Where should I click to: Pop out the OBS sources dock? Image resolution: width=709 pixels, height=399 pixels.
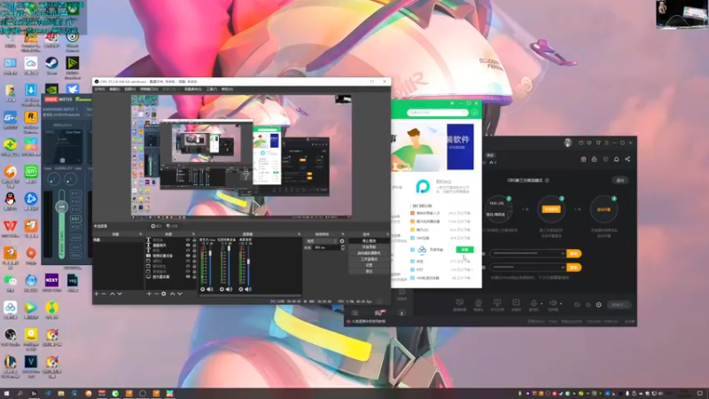coord(193,234)
